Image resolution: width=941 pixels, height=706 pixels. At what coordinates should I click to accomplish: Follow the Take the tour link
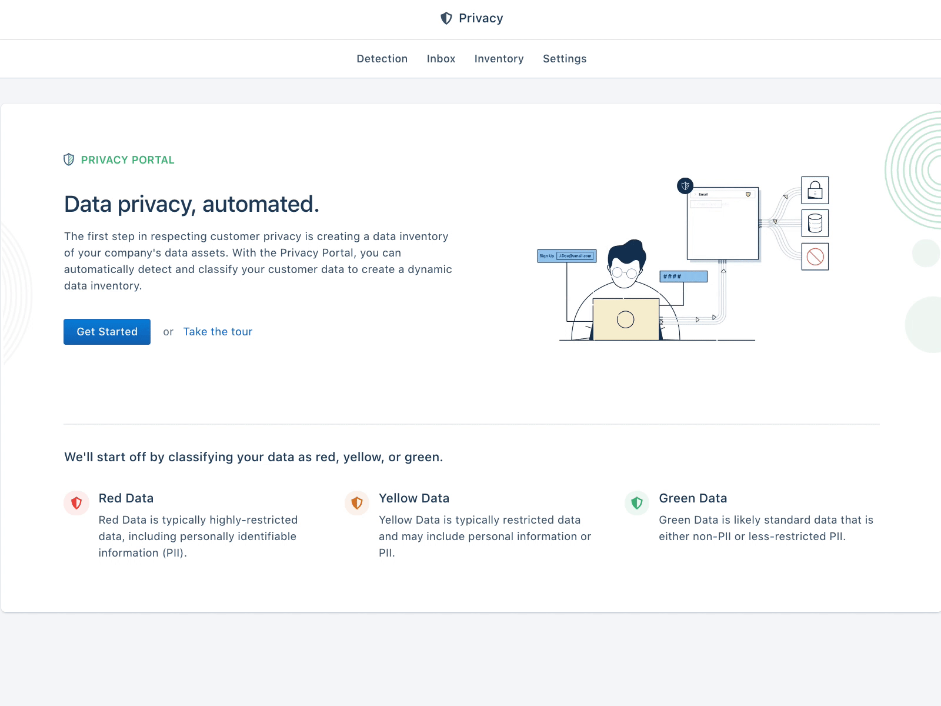pos(218,331)
